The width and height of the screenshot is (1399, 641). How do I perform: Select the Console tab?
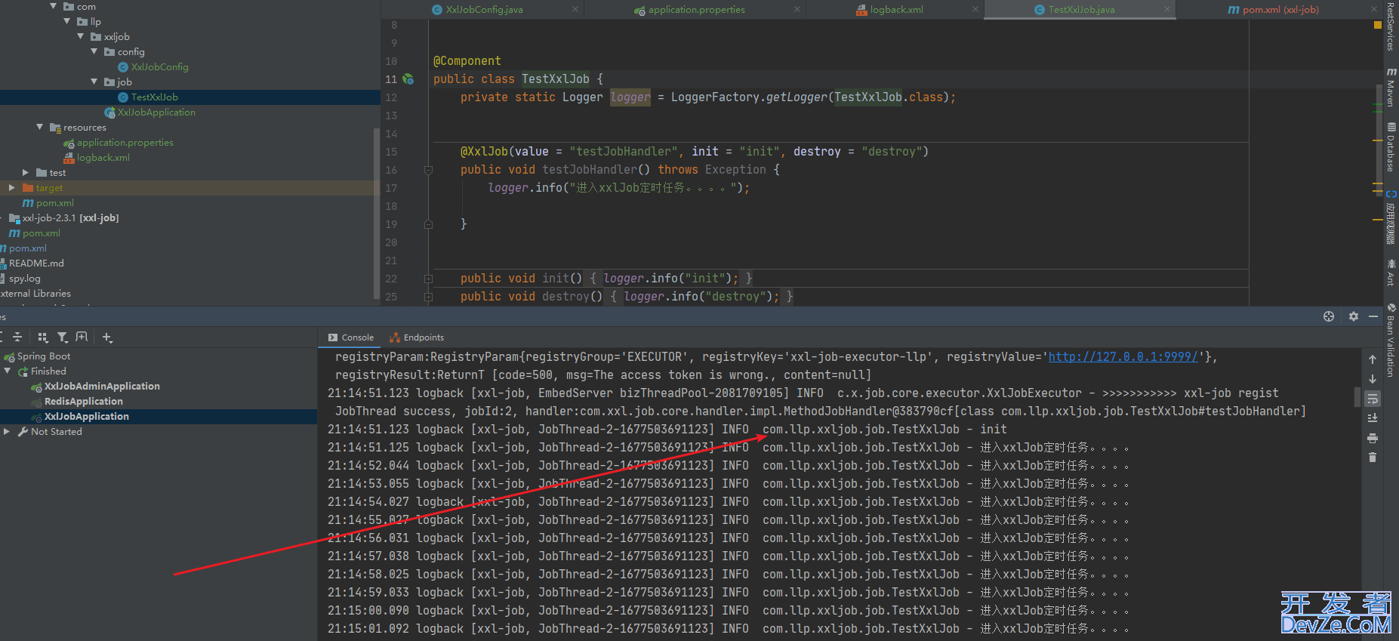point(351,337)
